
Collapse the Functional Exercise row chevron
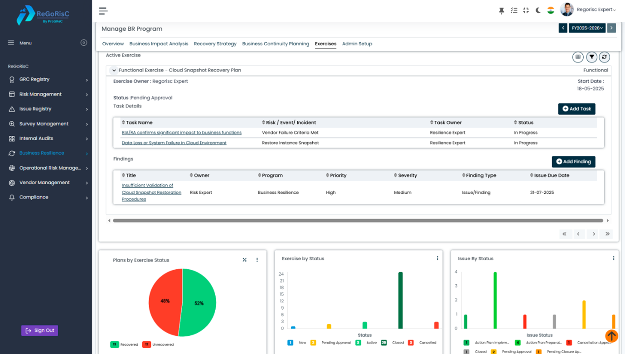[114, 71]
